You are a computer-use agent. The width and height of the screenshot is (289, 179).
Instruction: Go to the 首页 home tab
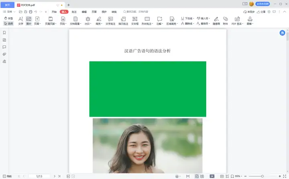tap(7, 5)
